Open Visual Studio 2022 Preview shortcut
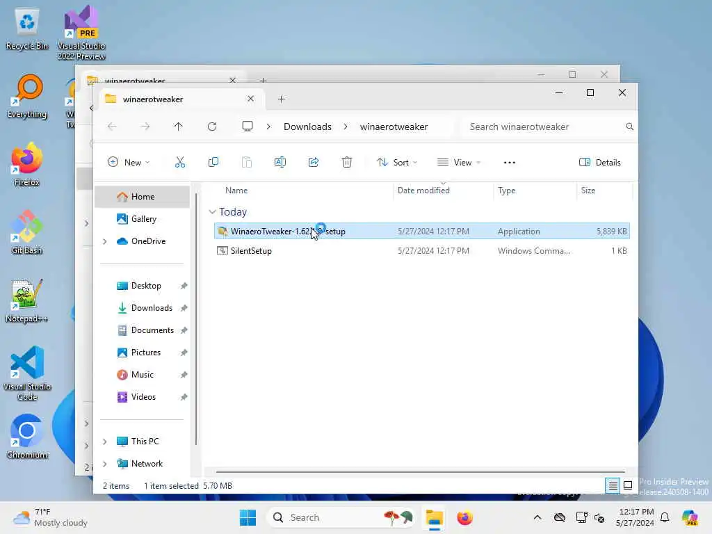 tap(81, 33)
